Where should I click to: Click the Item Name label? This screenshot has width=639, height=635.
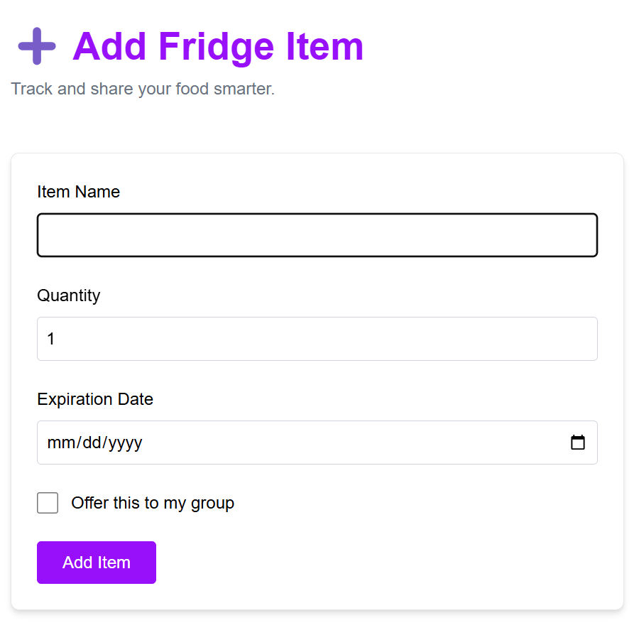[x=78, y=192]
